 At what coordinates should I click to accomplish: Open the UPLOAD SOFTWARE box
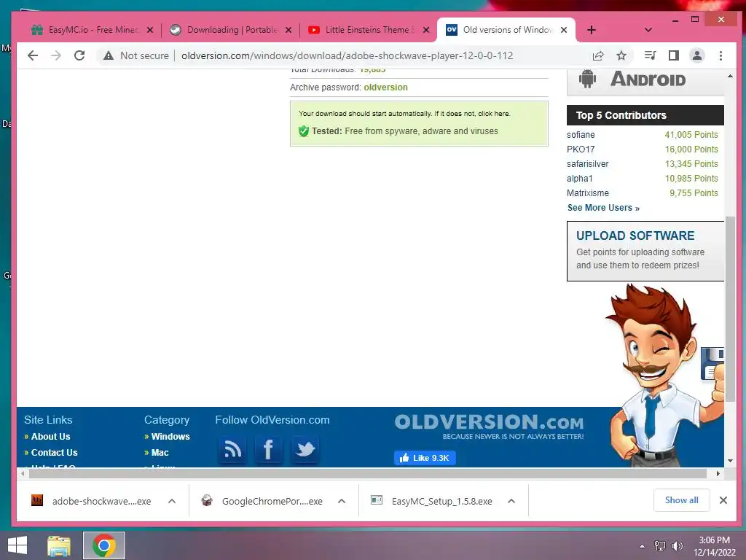[x=645, y=251]
